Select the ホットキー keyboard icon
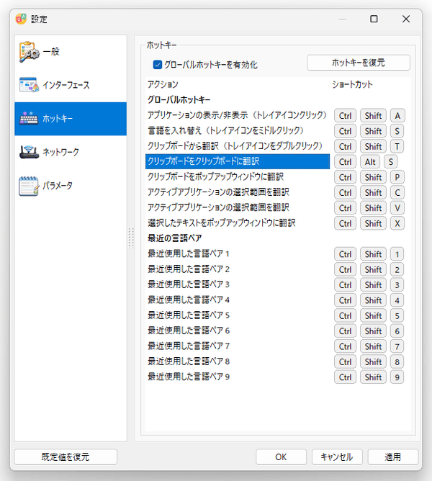Image resolution: width=432 pixels, height=481 pixels. [x=29, y=118]
